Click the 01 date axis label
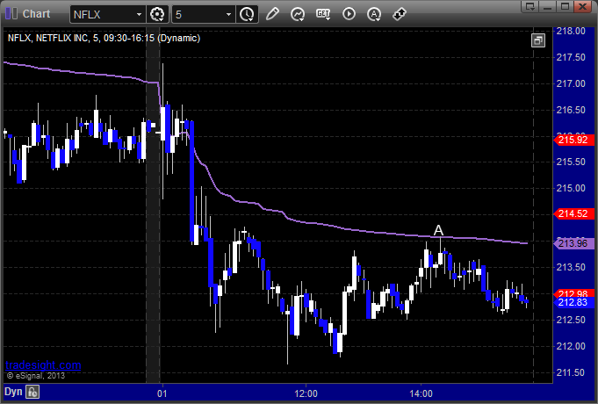The image size is (598, 404). [162, 393]
